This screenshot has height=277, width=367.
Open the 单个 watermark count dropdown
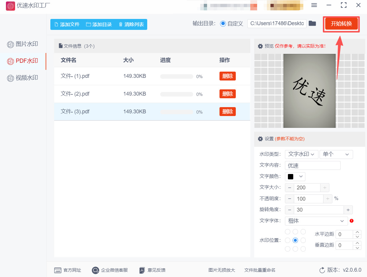tap(336, 154)
